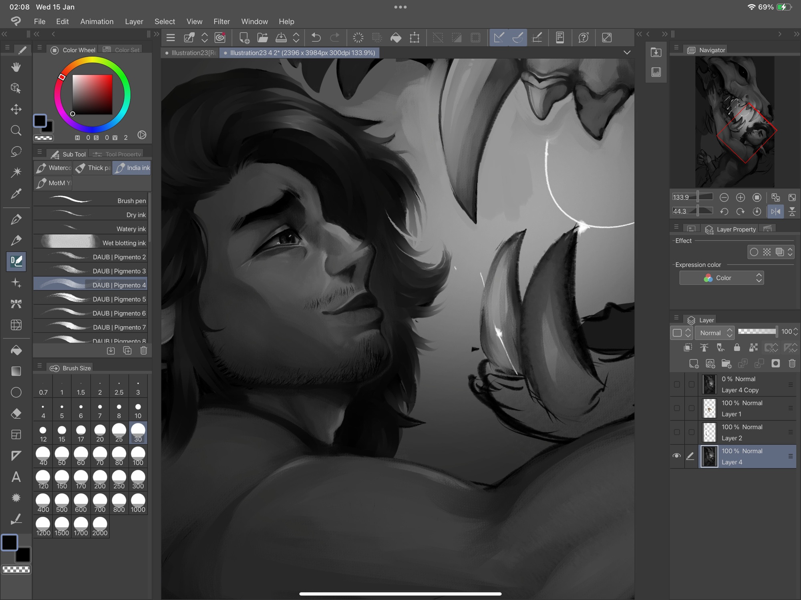This screenshot has height=600, width=801.
Task: Select the Fill bucket tool in the left toolbar
Action: pos(16,350)
